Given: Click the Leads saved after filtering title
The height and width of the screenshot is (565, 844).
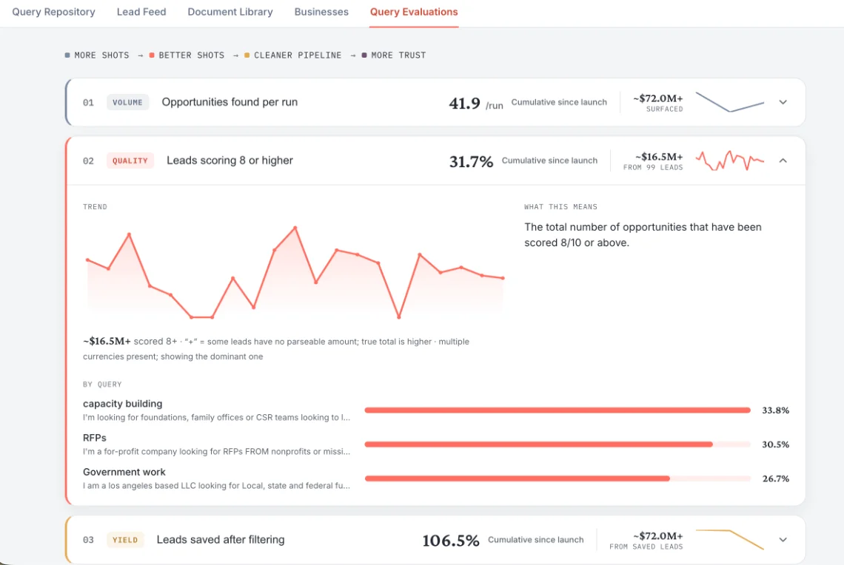Looking at the screenshot, I should point(221,540).
